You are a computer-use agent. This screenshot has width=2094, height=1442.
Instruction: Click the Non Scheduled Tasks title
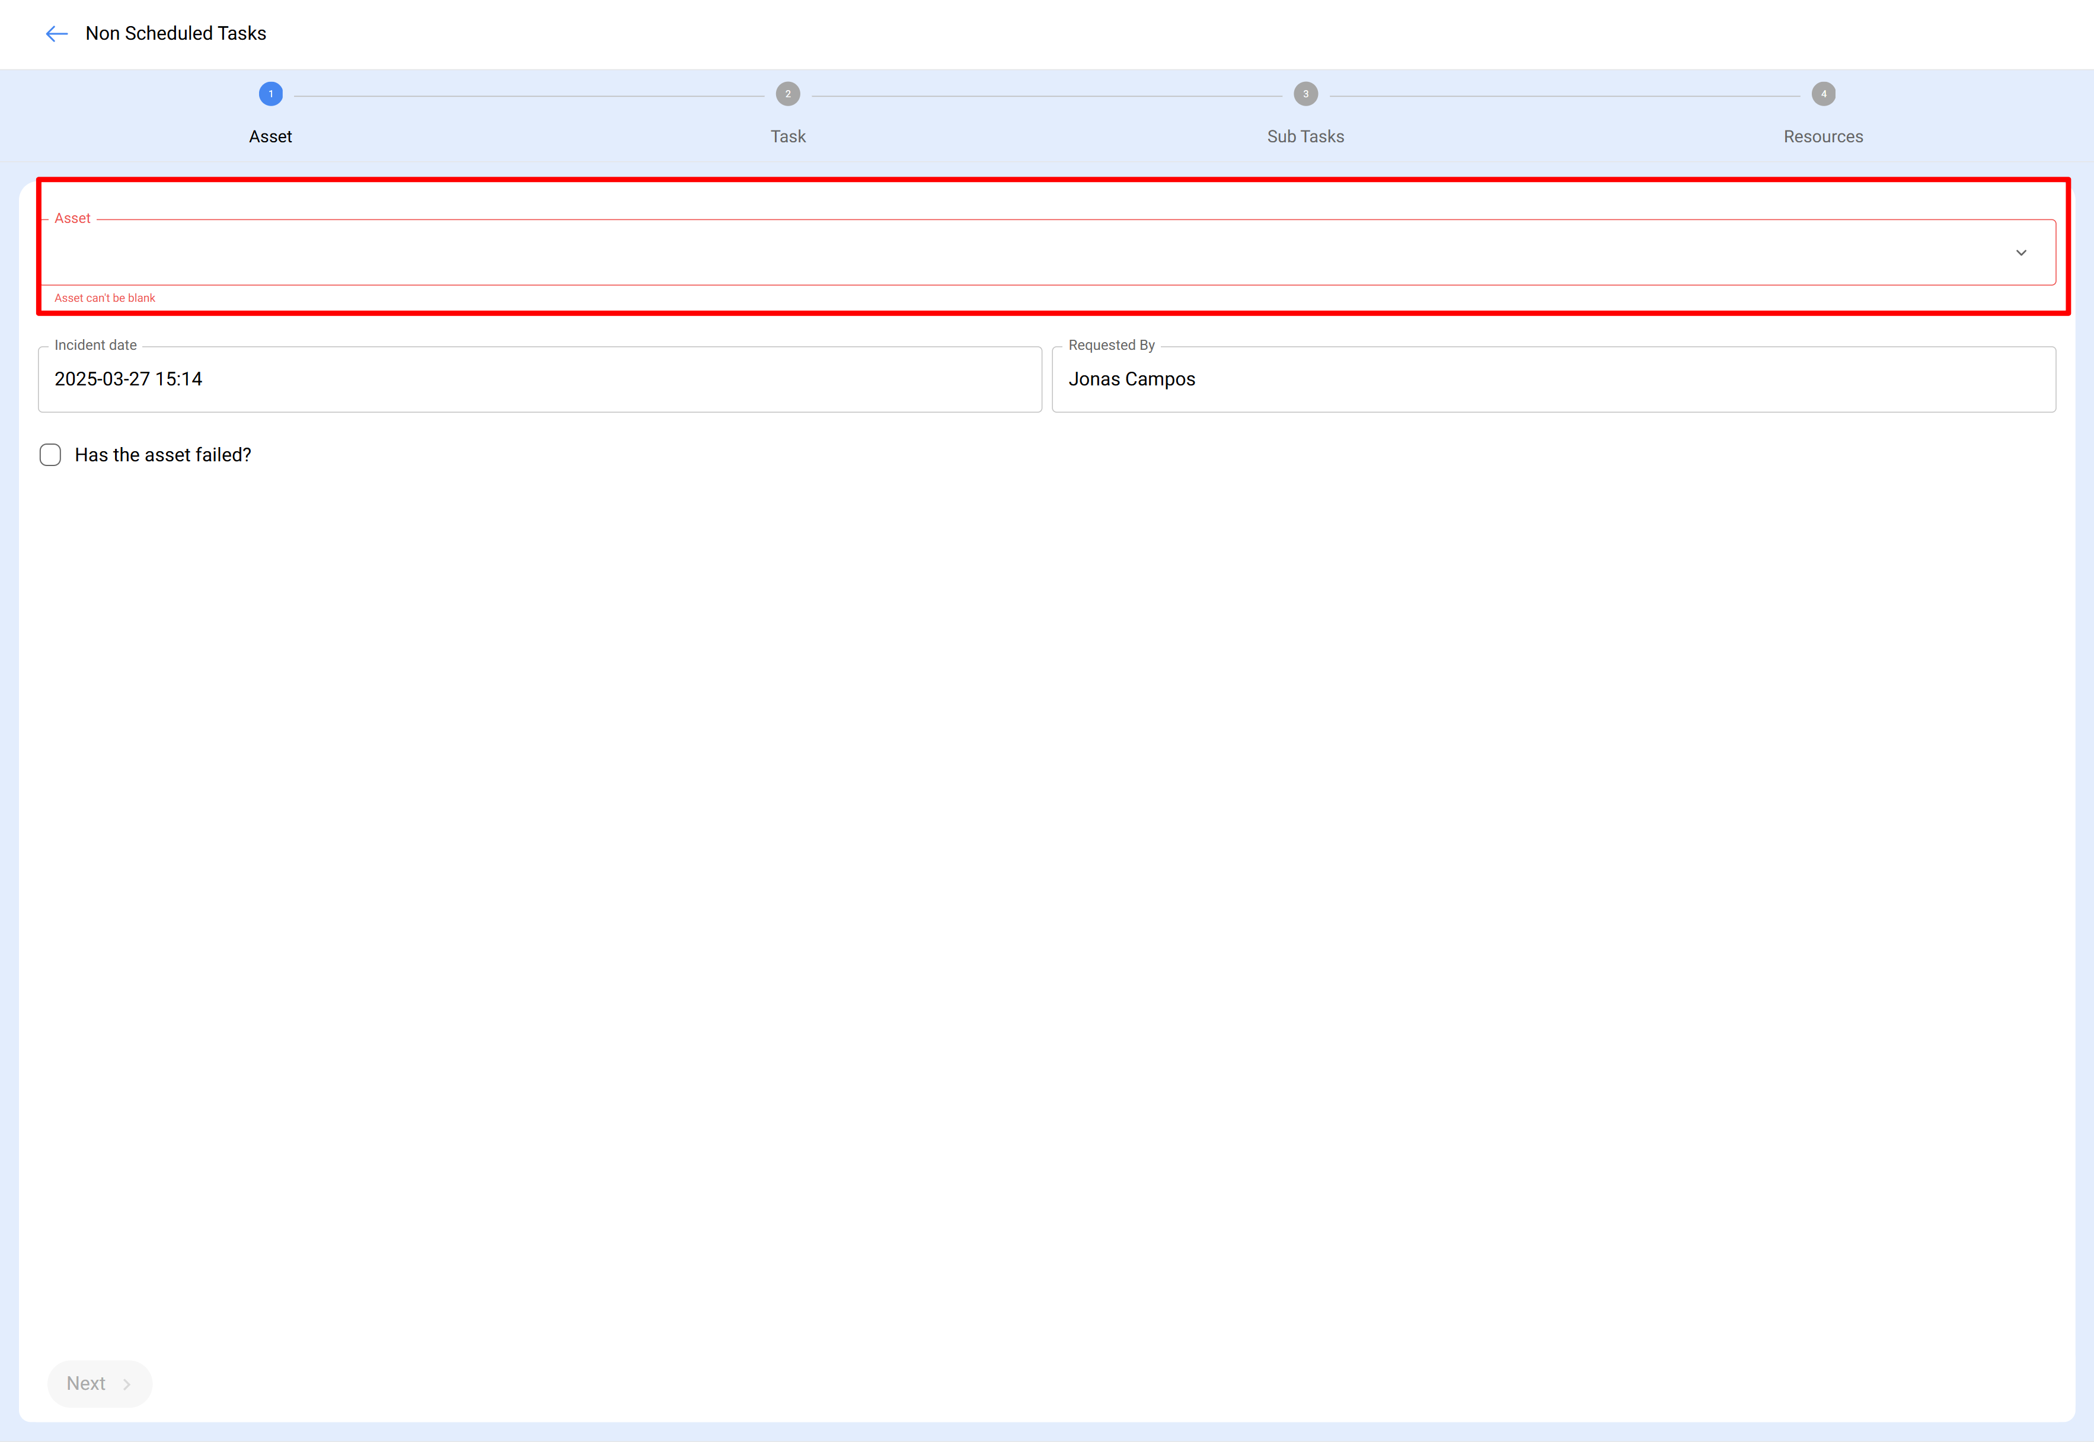pyautogui.click(x=176, y=33)
